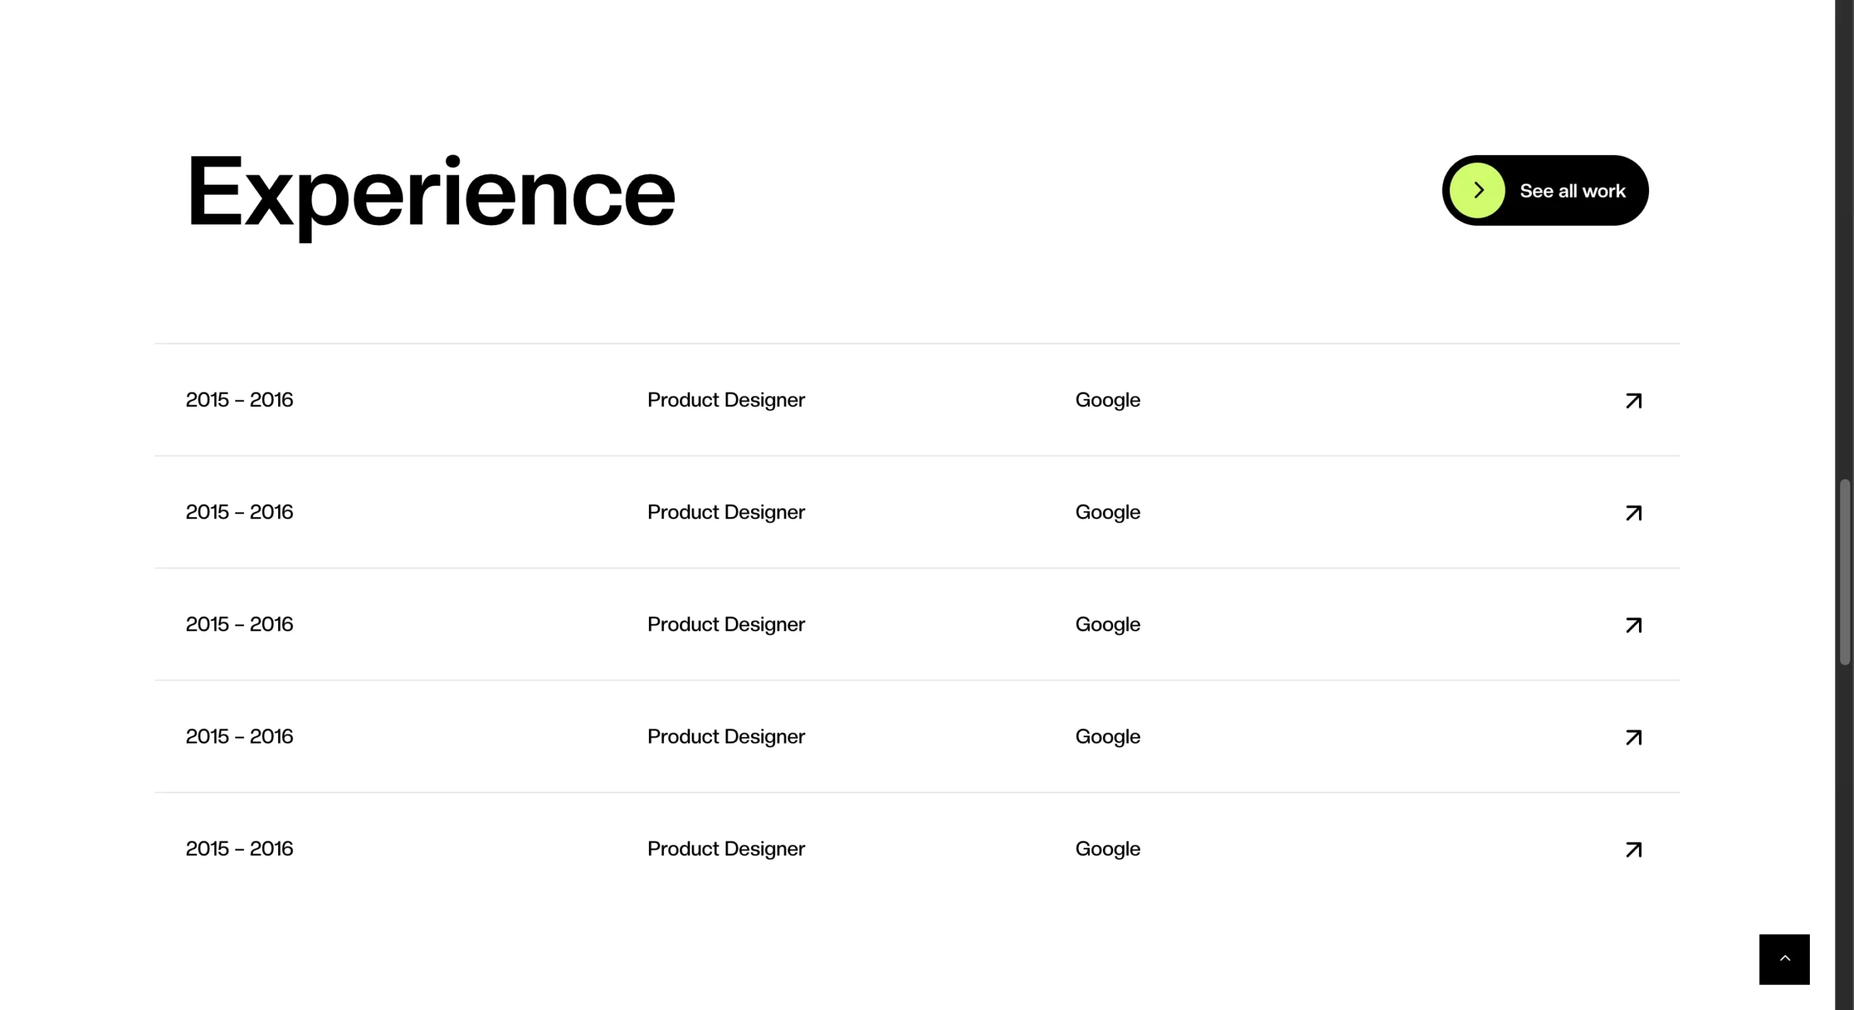Open the third row's external arrow icon
Viewport: 1854px width, 1010px height.
pyautogui.click(x=1633, y=625)
